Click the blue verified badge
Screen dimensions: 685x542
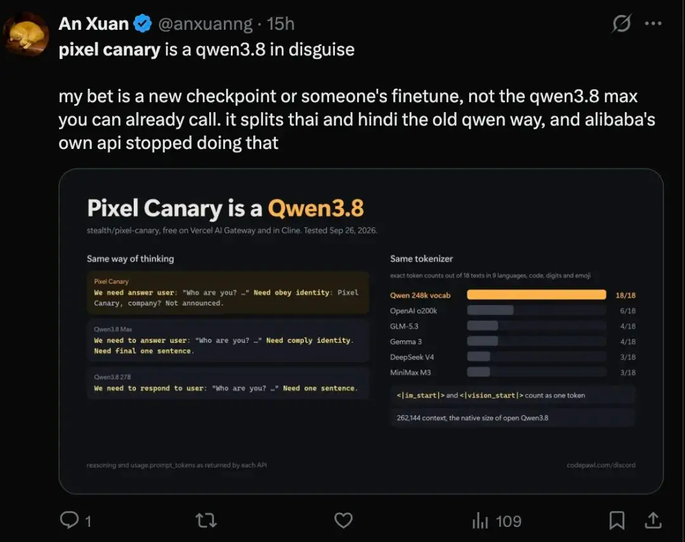pos(143,23)
